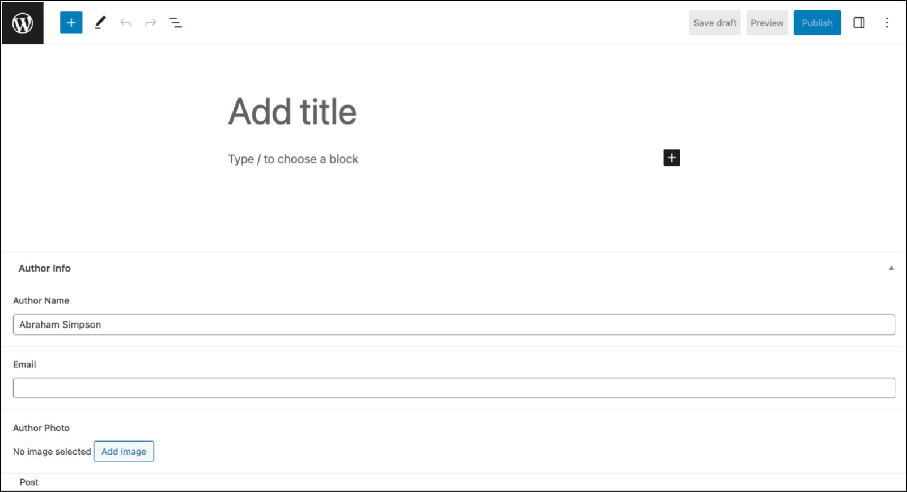Image resolution: width=907 pixels, height=492 pixels.
Task: Select the Author Info section header
Action: click(44, 268)
